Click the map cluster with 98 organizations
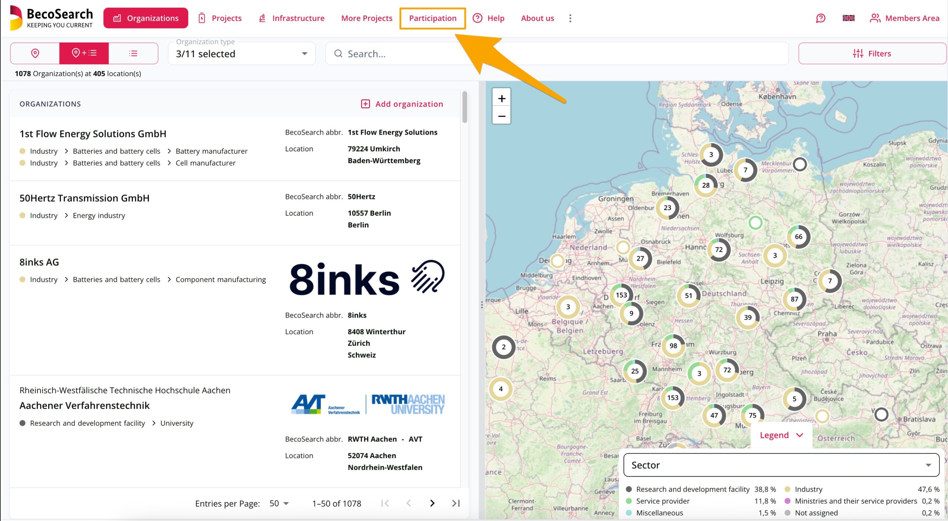948x521 pixels. point(673,346)
